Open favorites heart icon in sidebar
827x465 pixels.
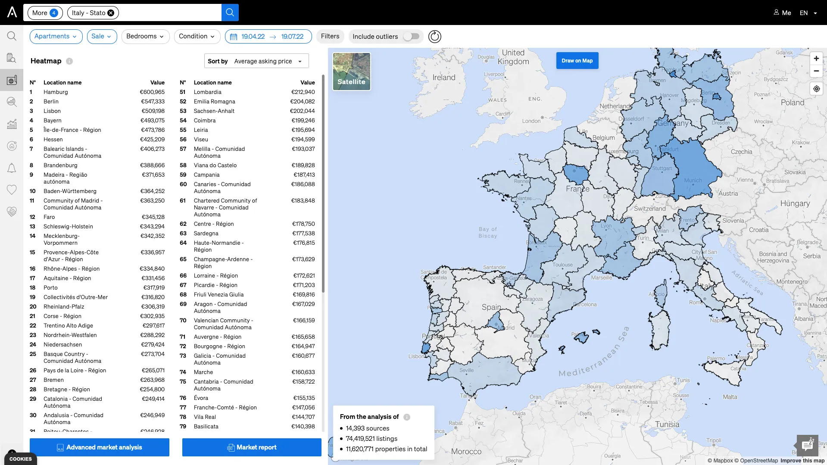12,190
